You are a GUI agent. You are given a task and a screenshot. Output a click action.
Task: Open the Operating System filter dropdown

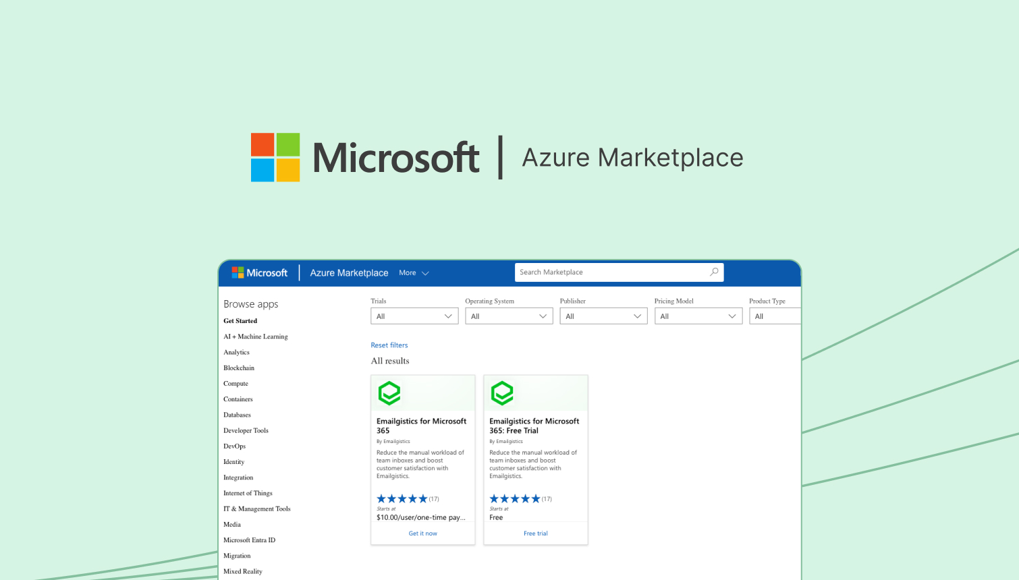(509, 316)
